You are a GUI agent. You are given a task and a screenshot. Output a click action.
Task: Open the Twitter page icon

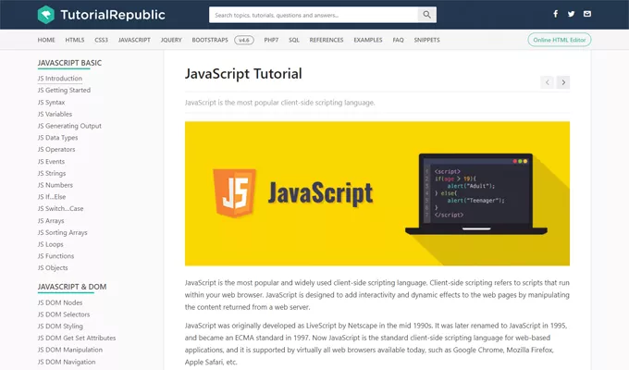click(572, 14)
